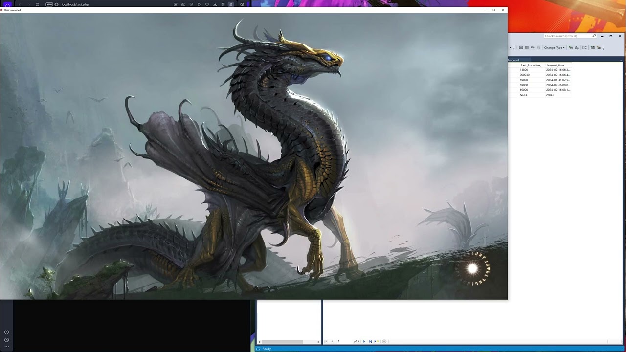626x352 pixels.
Task: Execute the SQL query icon
Action: tap(571, 48)
